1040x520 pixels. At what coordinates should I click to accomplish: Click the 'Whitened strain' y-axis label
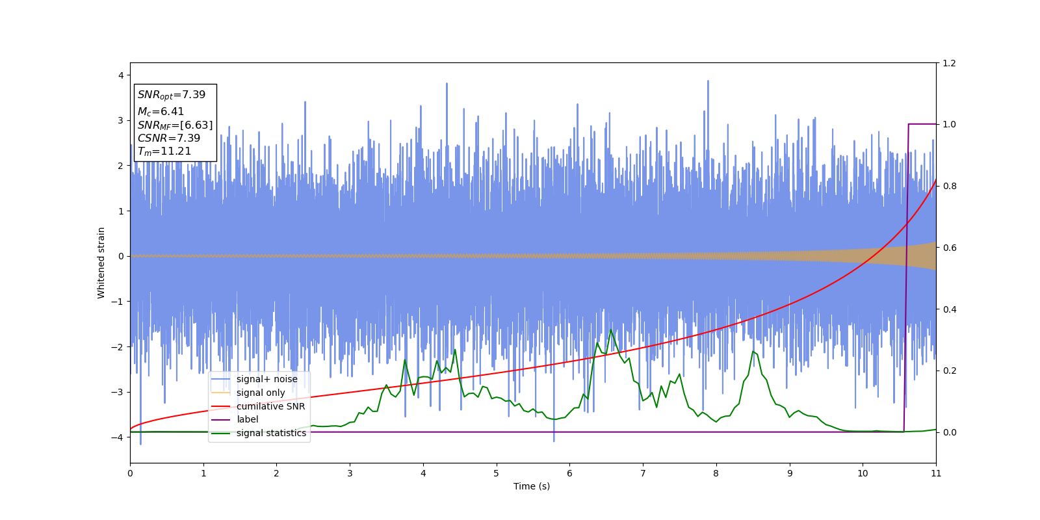(101, 263)
